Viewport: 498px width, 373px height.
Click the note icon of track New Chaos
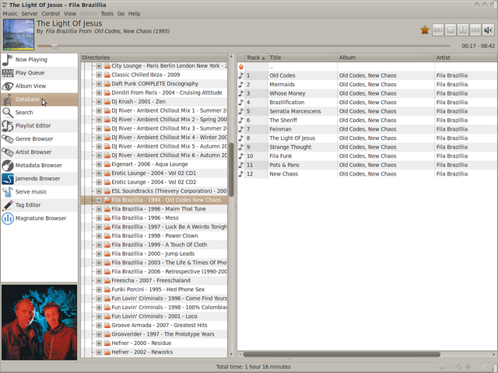(241, 174)
